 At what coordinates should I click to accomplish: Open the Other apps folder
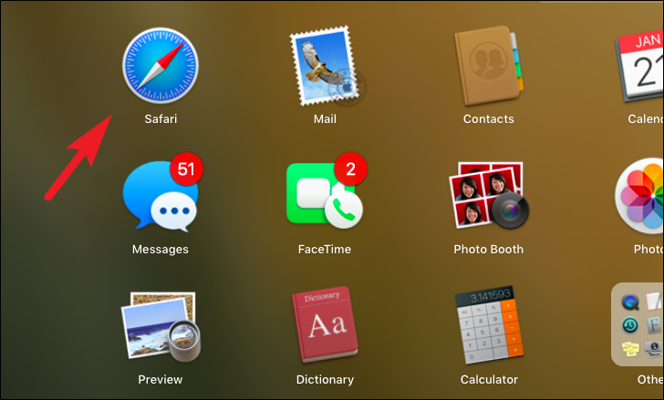point(638,324)
